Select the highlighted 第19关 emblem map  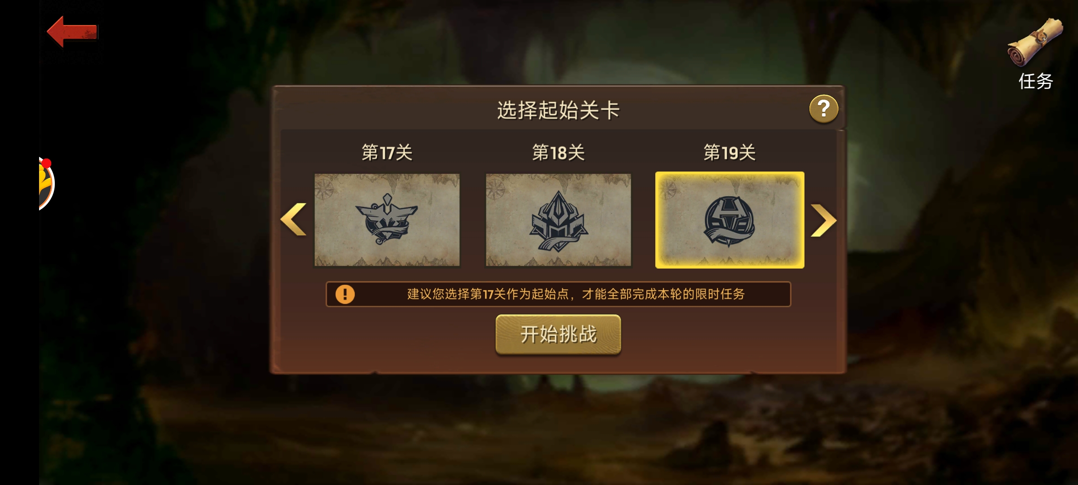[730, 220]
